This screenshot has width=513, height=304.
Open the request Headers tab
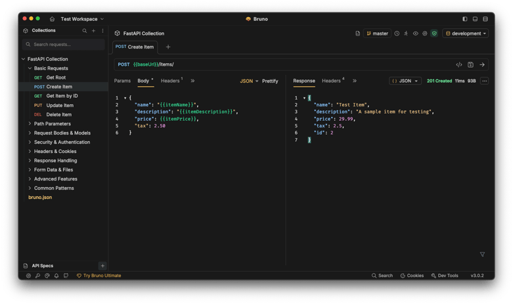(x=170, y=81)
